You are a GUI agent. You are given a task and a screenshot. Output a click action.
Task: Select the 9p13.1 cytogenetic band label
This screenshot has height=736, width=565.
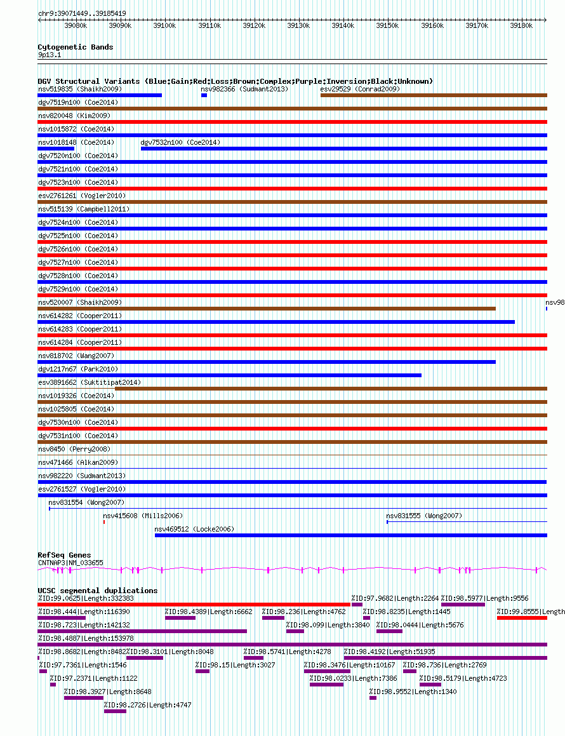(x=50, y=55)
